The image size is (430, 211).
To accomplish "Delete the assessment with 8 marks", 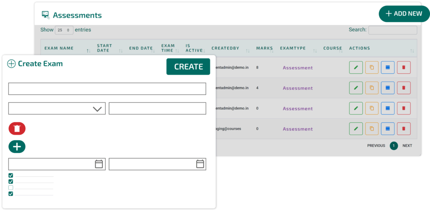I will pos(404,68).
